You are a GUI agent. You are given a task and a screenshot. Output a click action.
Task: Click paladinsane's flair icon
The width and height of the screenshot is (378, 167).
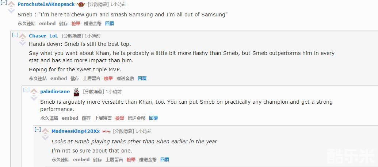(x=76, y=92)
